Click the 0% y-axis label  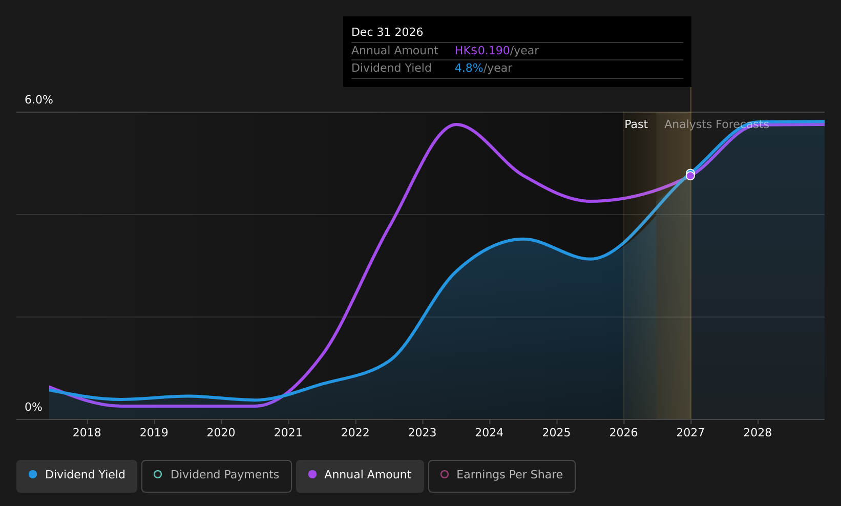click(x=34, y=407)
